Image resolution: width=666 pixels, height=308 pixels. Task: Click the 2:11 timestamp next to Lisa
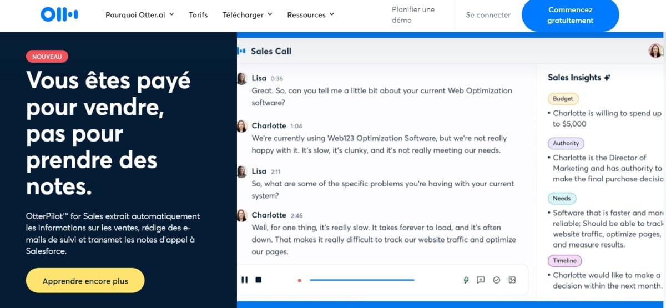pyautogui.click(x=276, y=171)
